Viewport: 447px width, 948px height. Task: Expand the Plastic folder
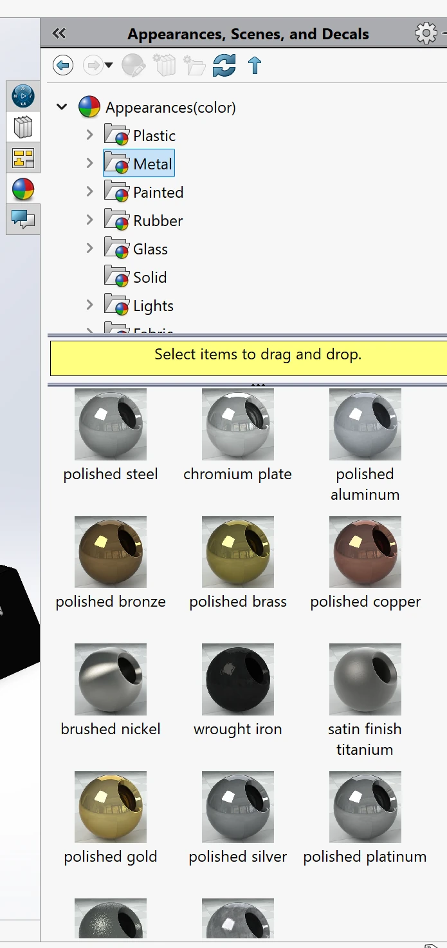coord(89,135)
